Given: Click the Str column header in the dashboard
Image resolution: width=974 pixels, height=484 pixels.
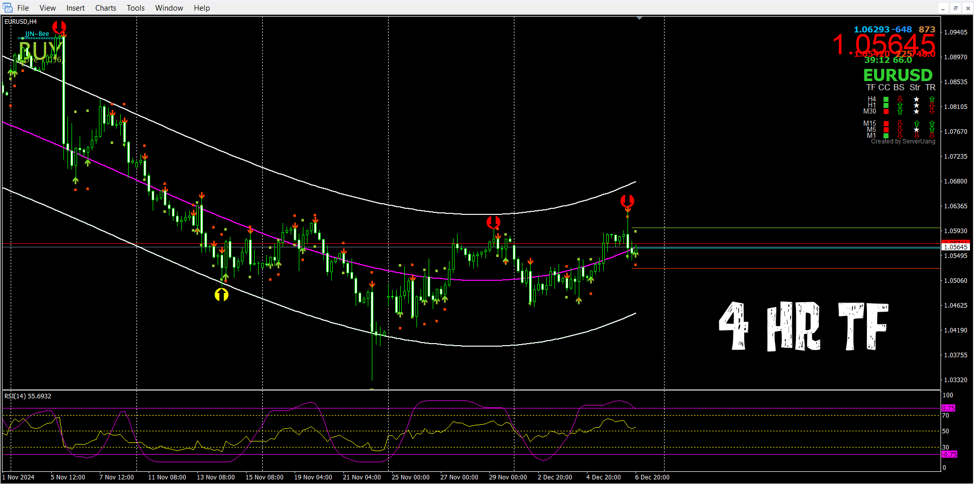Looking at the screenshot, I should pyautogui.click(x=915, y=87).
